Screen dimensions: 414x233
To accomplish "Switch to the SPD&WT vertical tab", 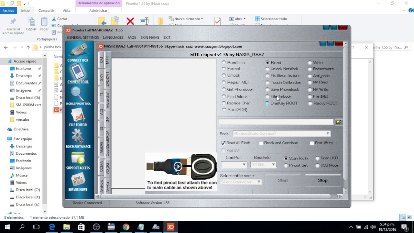I will (x=108, y=79).
